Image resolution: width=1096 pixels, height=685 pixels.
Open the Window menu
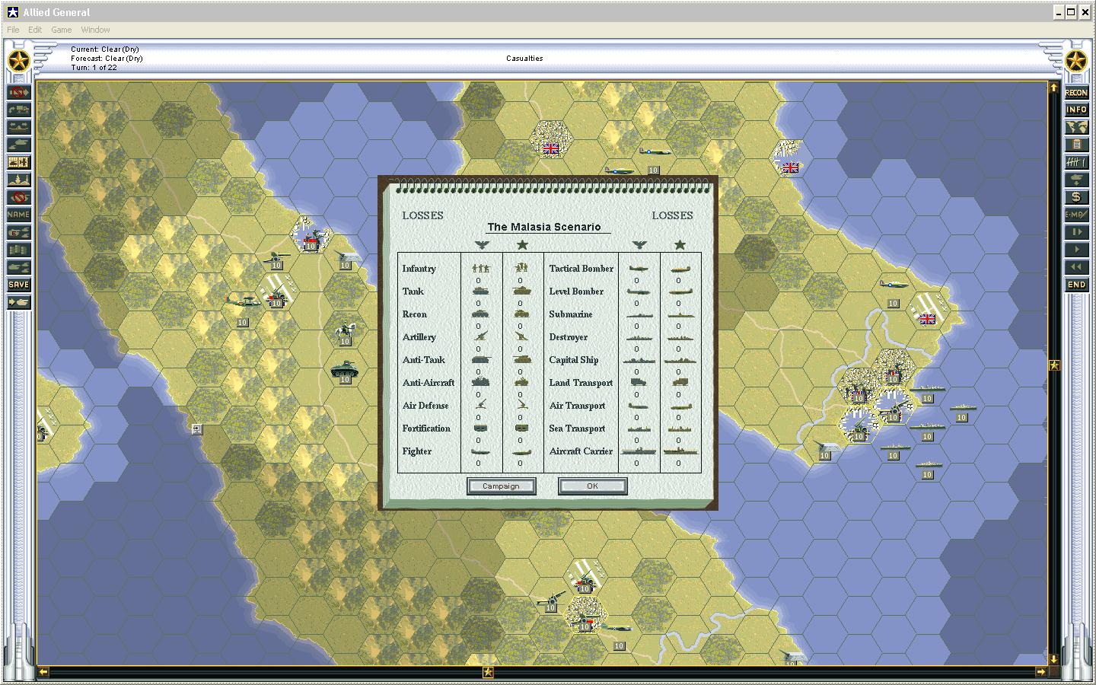click(x=96, y=30)
